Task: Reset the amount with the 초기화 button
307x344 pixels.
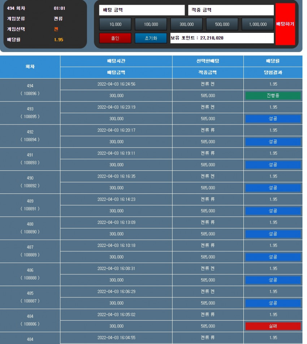Action: tap(151, 38)
